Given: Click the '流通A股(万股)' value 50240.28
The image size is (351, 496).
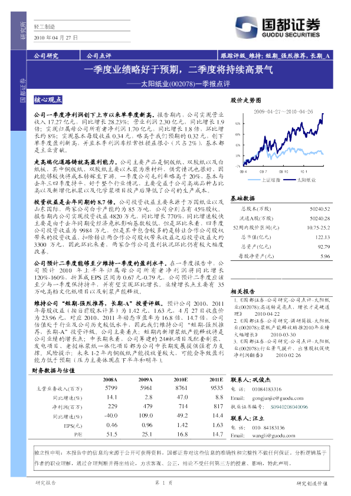Looking at the screenshot, I should click(320, 219).
